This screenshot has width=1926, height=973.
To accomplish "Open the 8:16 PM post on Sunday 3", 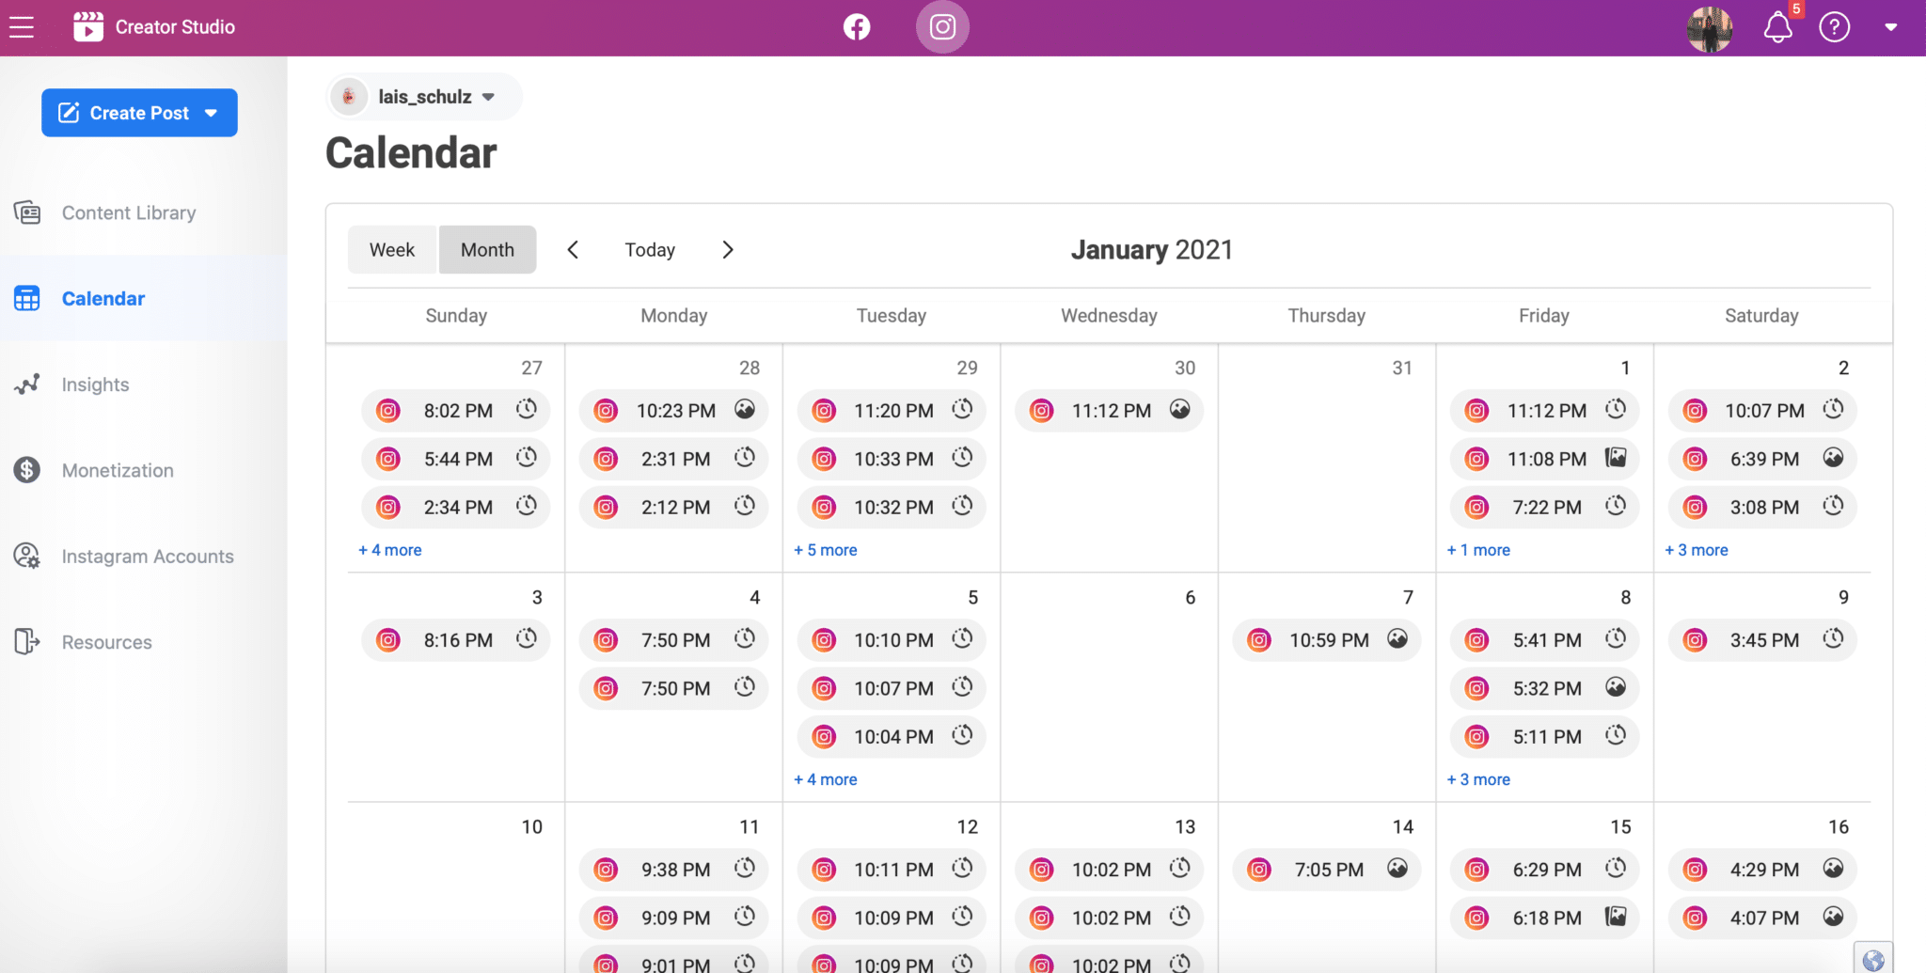I will [456, 639].
